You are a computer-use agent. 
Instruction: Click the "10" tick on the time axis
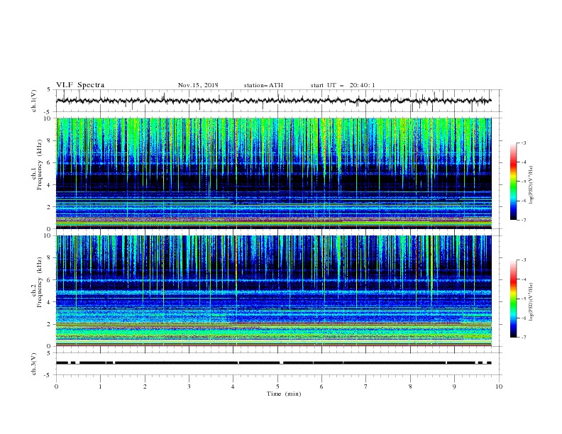coord(499,386)
